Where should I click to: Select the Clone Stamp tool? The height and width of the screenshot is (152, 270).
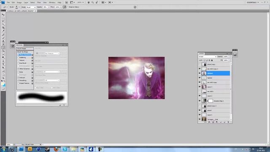click(x=3, y=41)
